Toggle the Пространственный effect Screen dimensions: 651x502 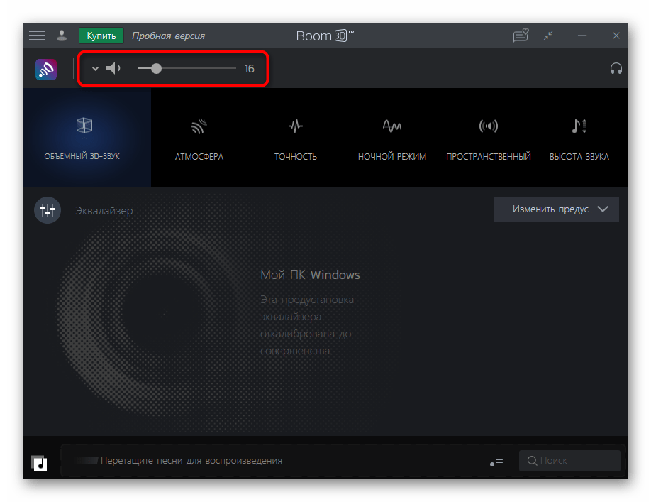click(x=488, y=138)
